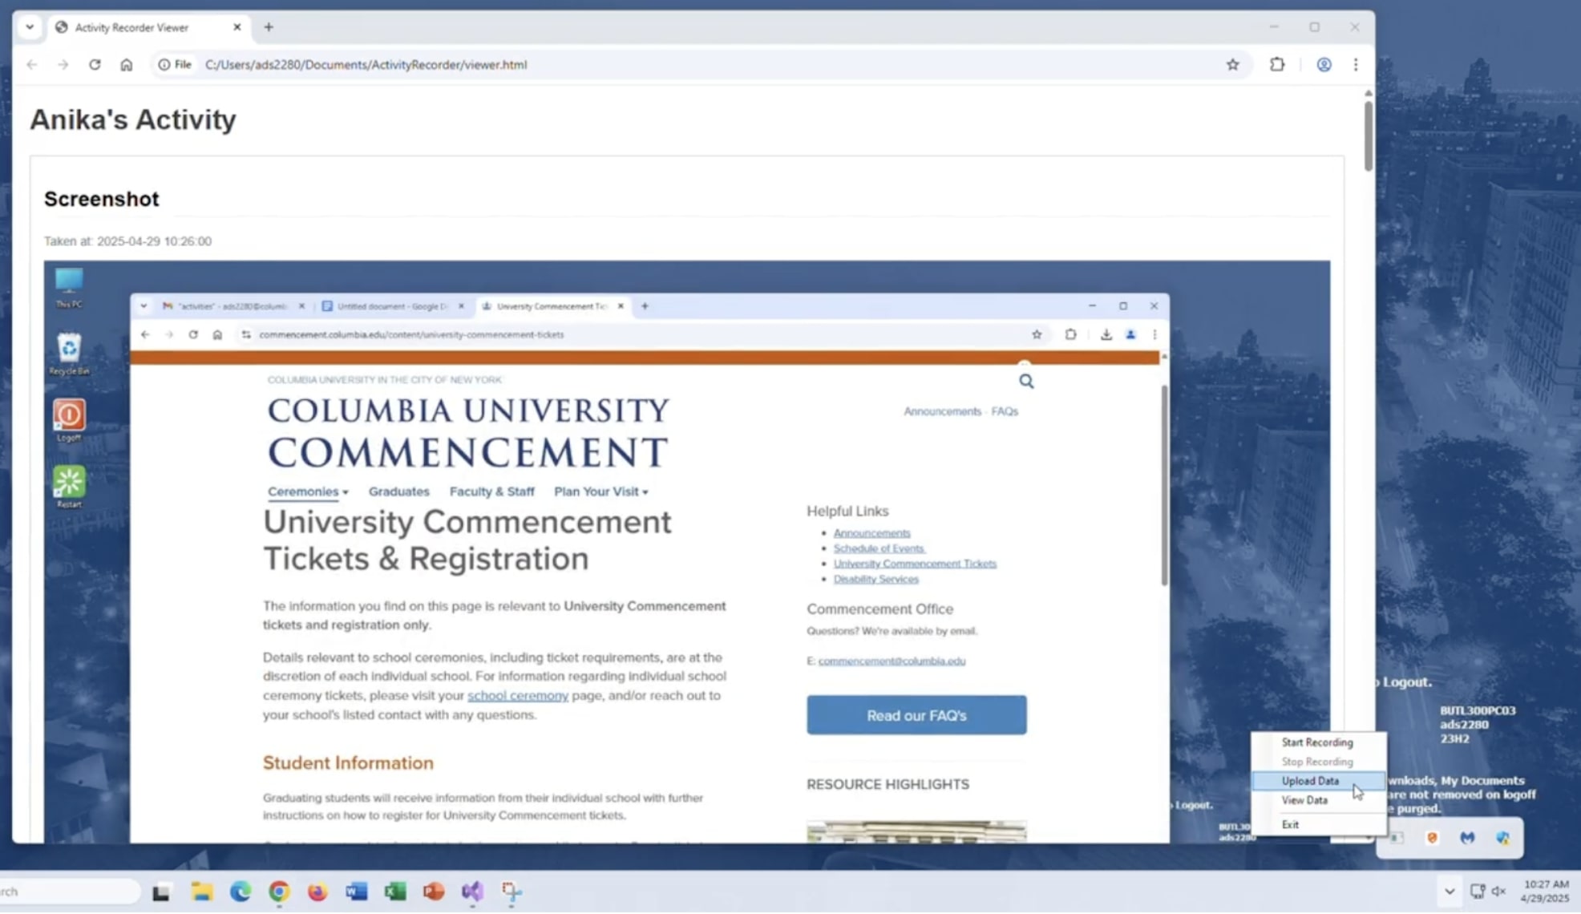Click the "Anika's Activity" heading
The image size is (1581, 914).
pyautogui.click(x=133, y=119)
